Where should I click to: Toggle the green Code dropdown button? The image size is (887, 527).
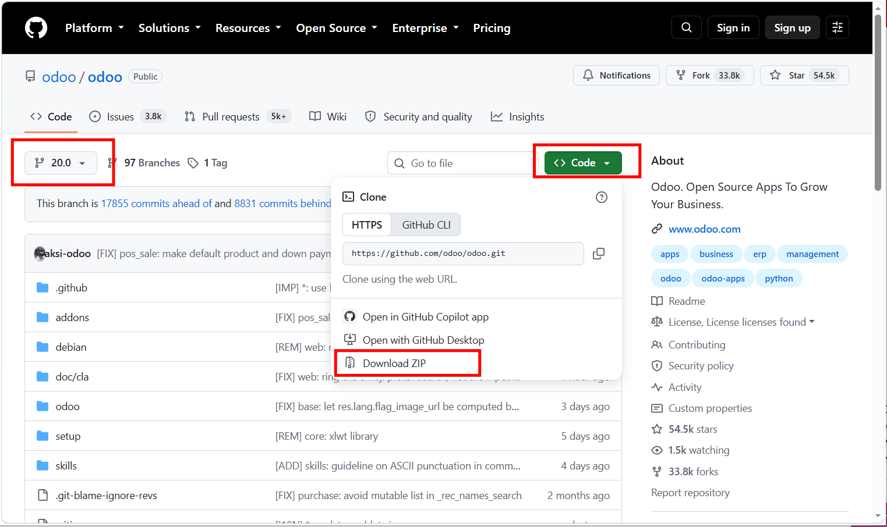point(583,163)
